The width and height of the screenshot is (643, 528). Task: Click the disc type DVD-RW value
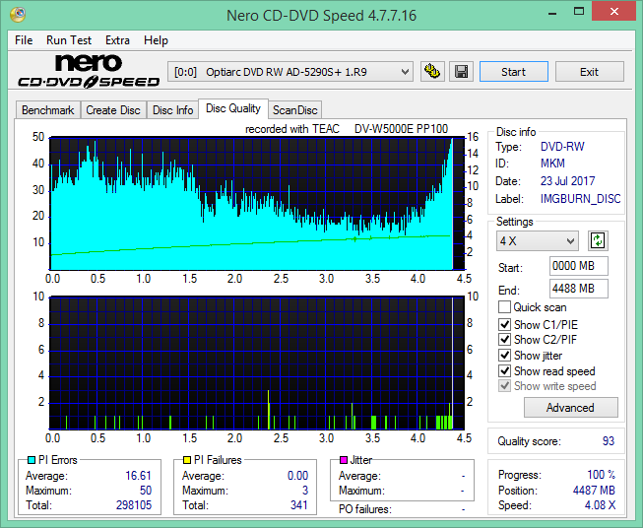click(562, 147)
